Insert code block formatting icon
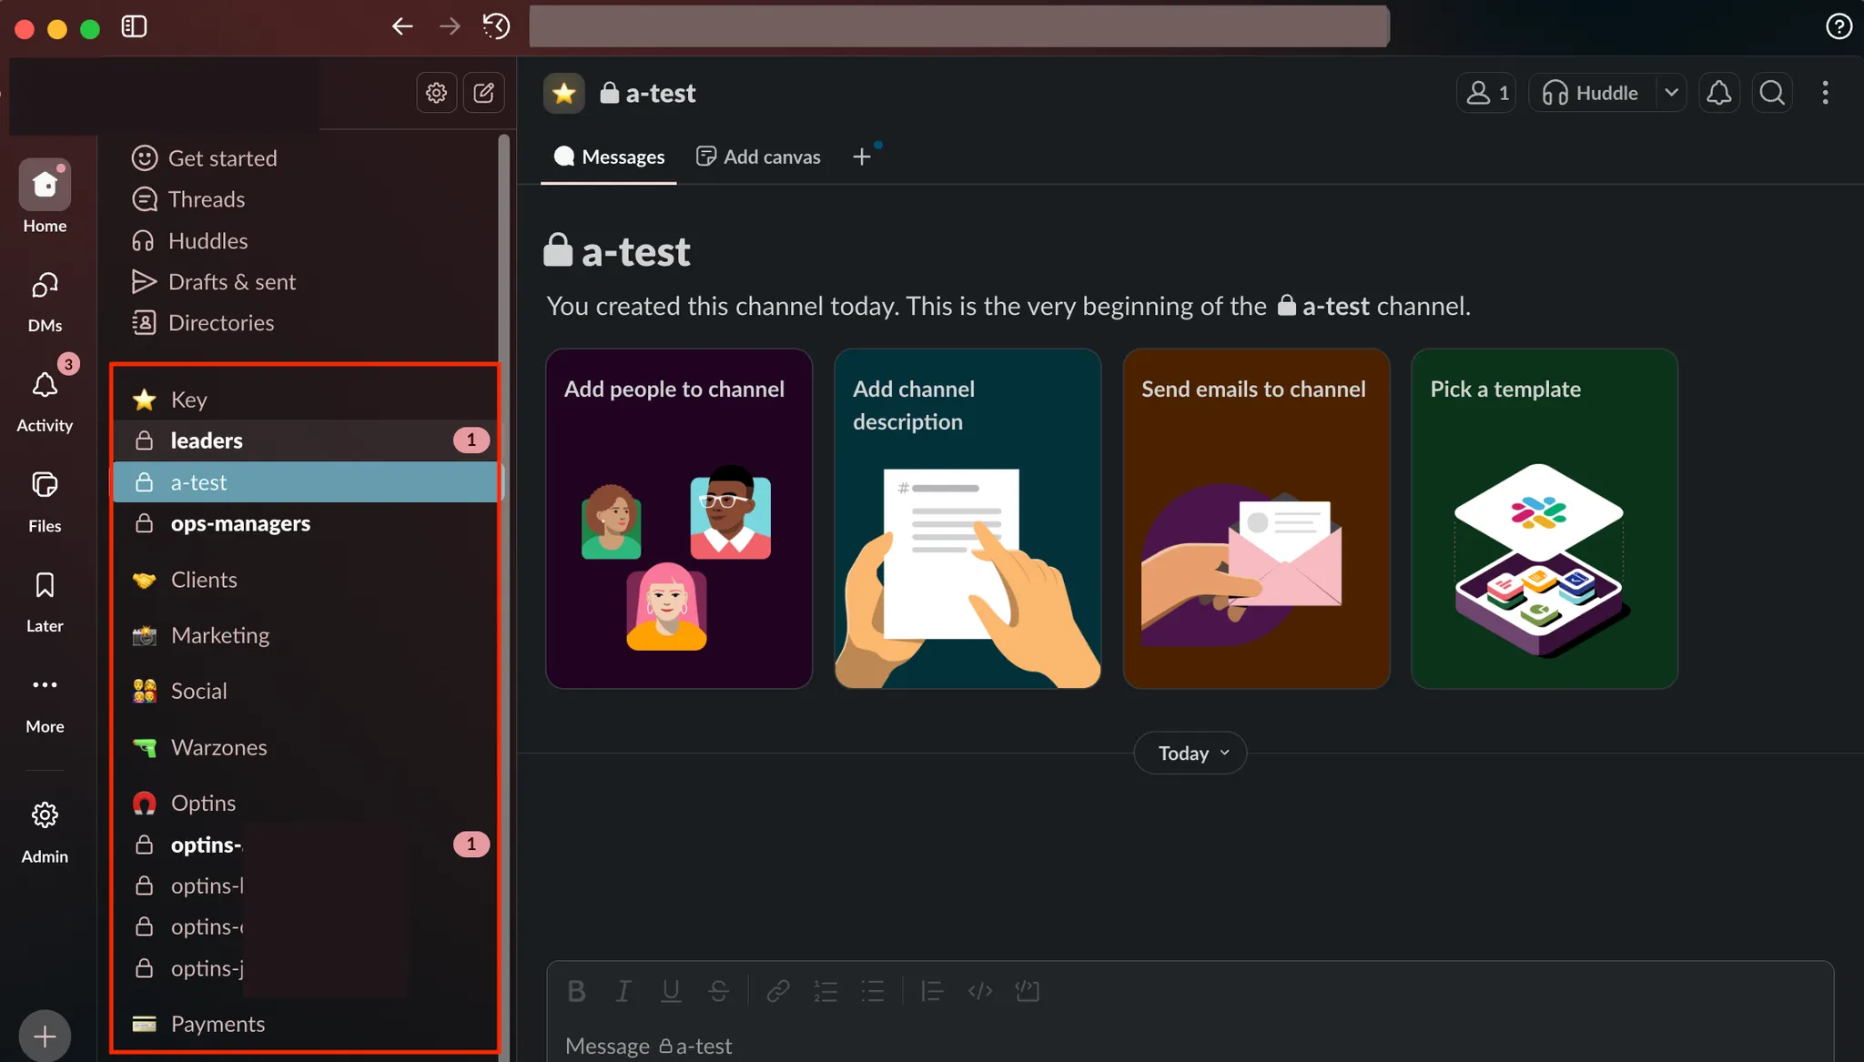The width and height of the screenshot is (1864, 1062). pyautogui.click(x=1027, y=991)
